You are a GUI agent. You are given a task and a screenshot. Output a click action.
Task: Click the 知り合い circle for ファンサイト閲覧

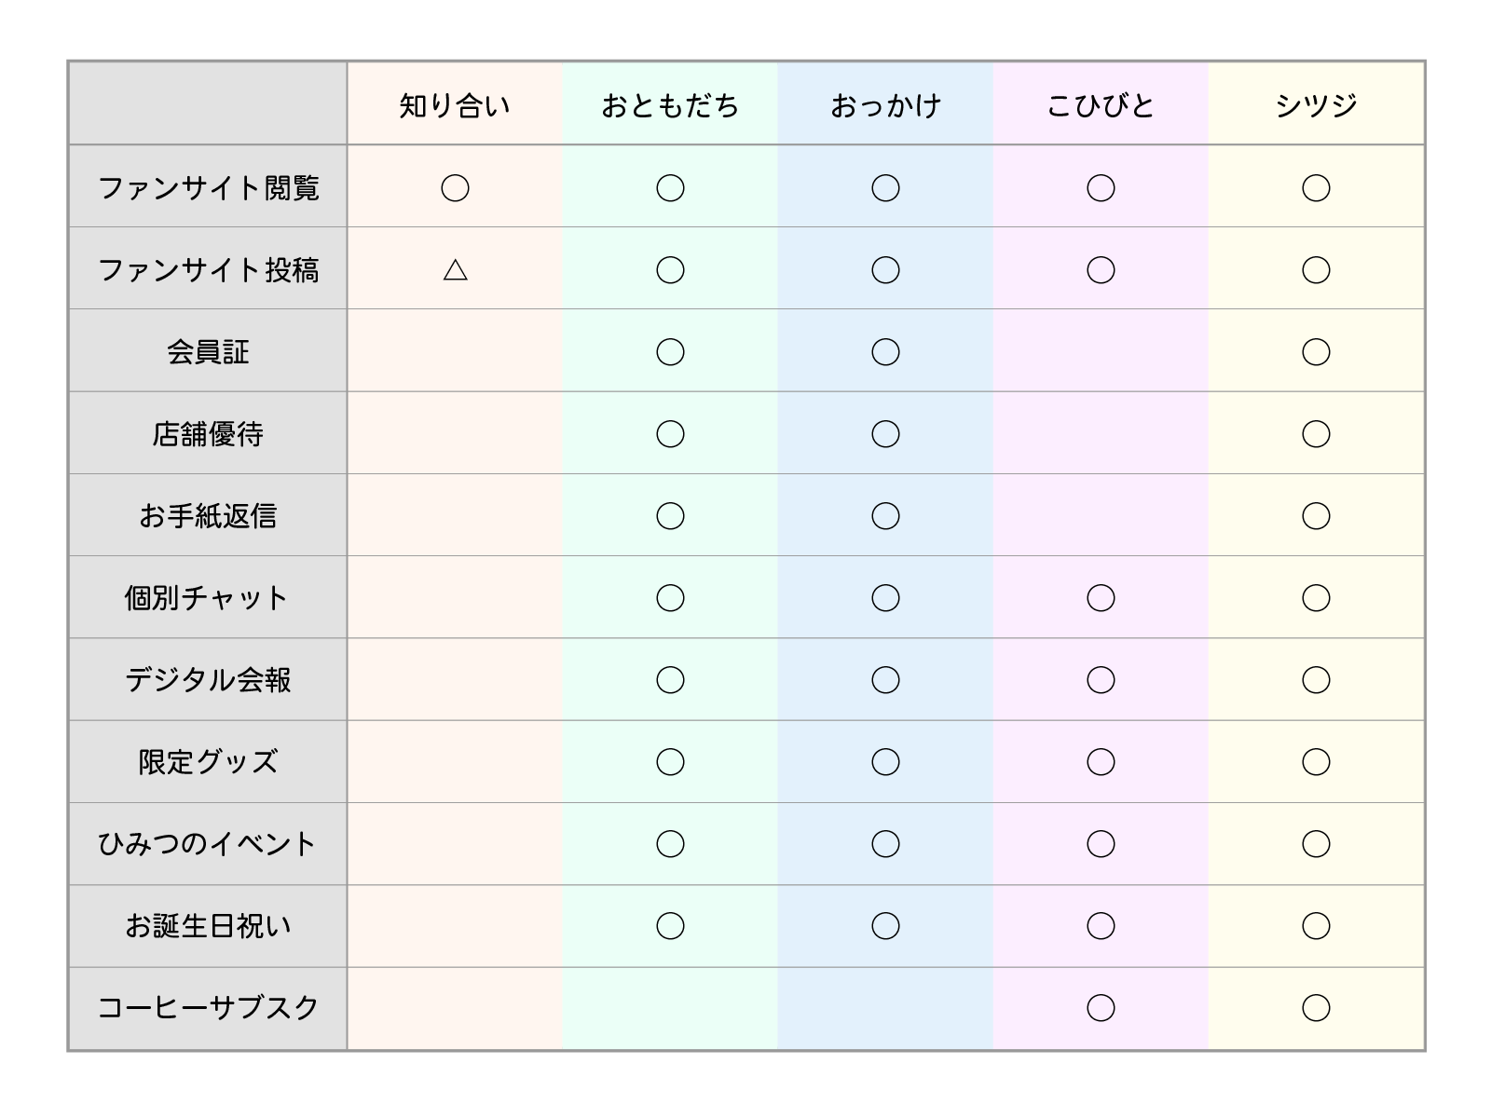click(x=455, y=188)
